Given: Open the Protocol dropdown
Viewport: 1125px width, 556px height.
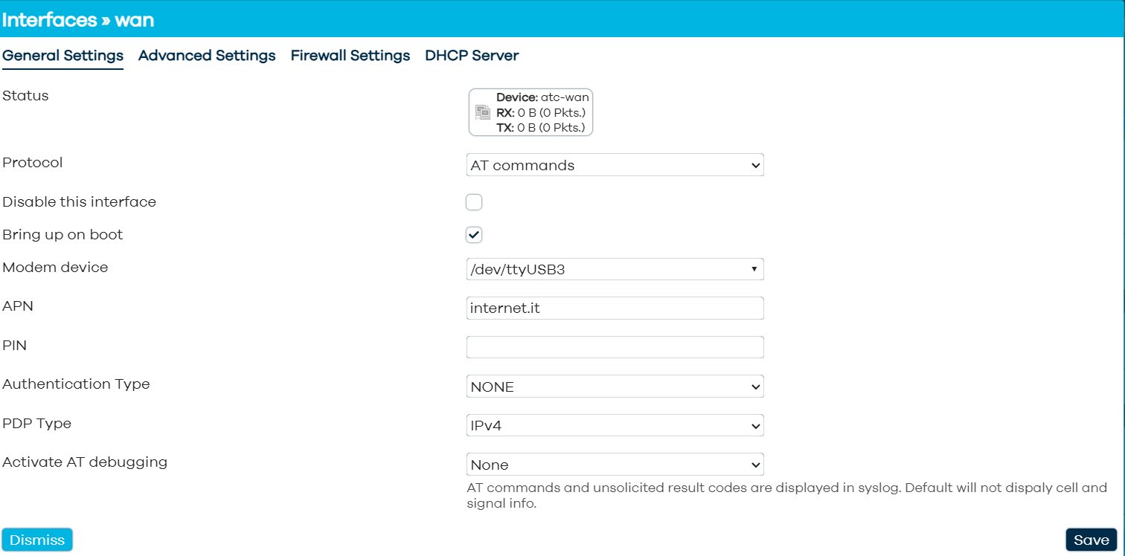Looking at the screenshot, I should (x=615, y=165).
